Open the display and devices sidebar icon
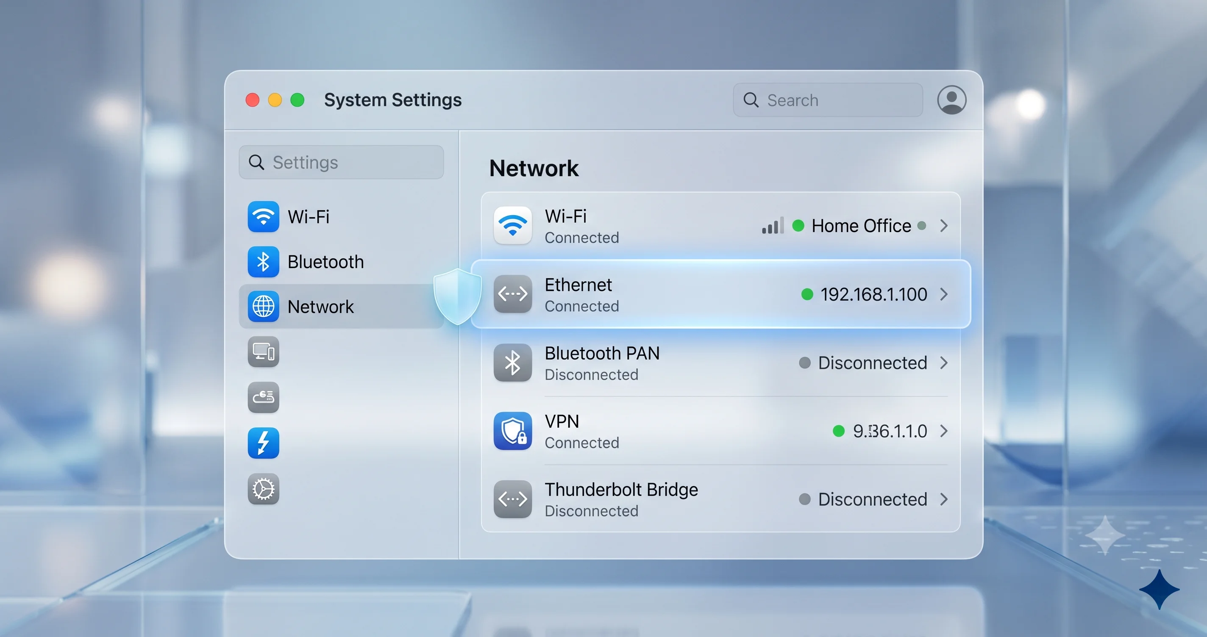Viewport: 1207px width, 637px height. [263, 352]
